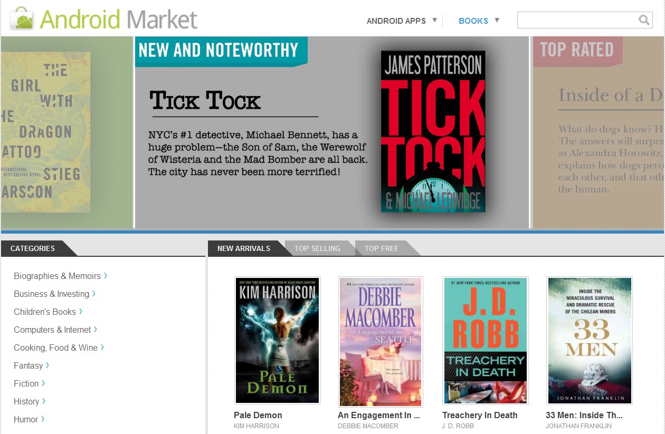Screen dimensions: 665x434
Task: Open the History category
Action: click(26, 401)
